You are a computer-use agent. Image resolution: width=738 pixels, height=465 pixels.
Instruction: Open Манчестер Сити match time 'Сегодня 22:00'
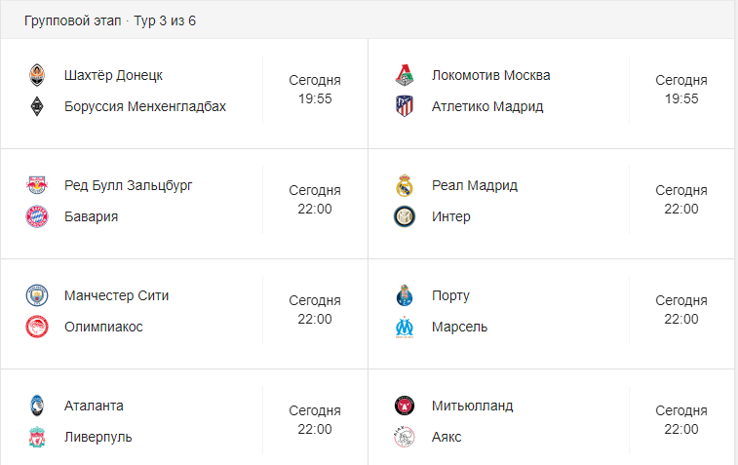315,310
